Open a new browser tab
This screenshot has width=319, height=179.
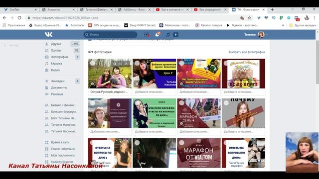(272, 9)
